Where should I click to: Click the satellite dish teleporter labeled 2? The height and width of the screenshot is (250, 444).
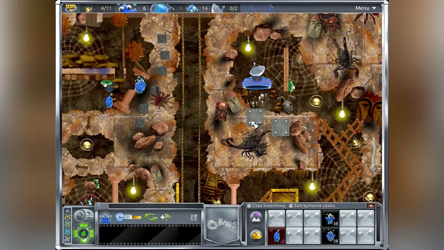257,77
